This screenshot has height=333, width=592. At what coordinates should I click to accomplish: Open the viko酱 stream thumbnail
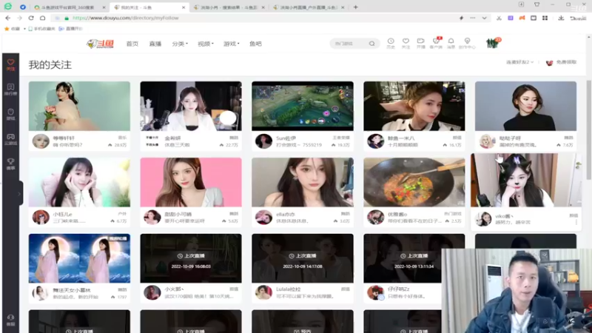click(526, 180)
